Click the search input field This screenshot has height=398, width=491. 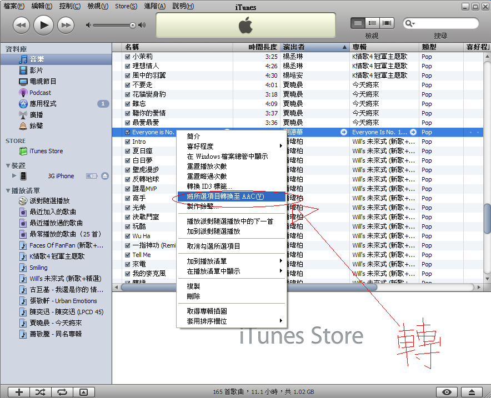(x=444, y=23)
